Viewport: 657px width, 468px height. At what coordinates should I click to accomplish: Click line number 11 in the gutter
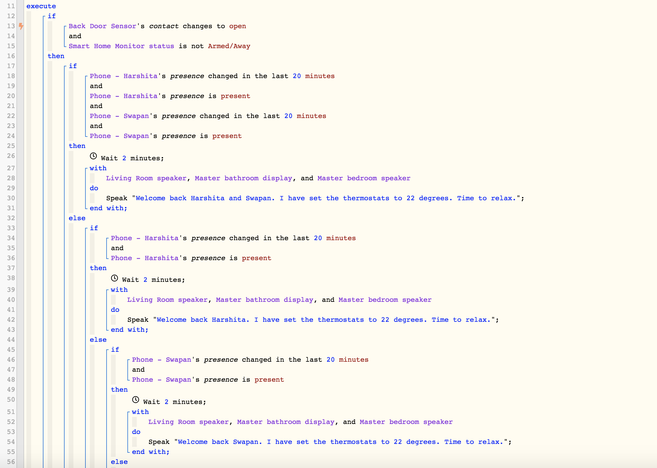11,6
